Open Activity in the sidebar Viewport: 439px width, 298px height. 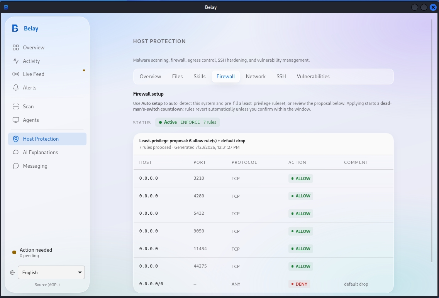[x=47, y=61]
